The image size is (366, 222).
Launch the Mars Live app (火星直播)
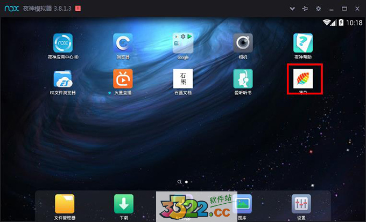123,79
